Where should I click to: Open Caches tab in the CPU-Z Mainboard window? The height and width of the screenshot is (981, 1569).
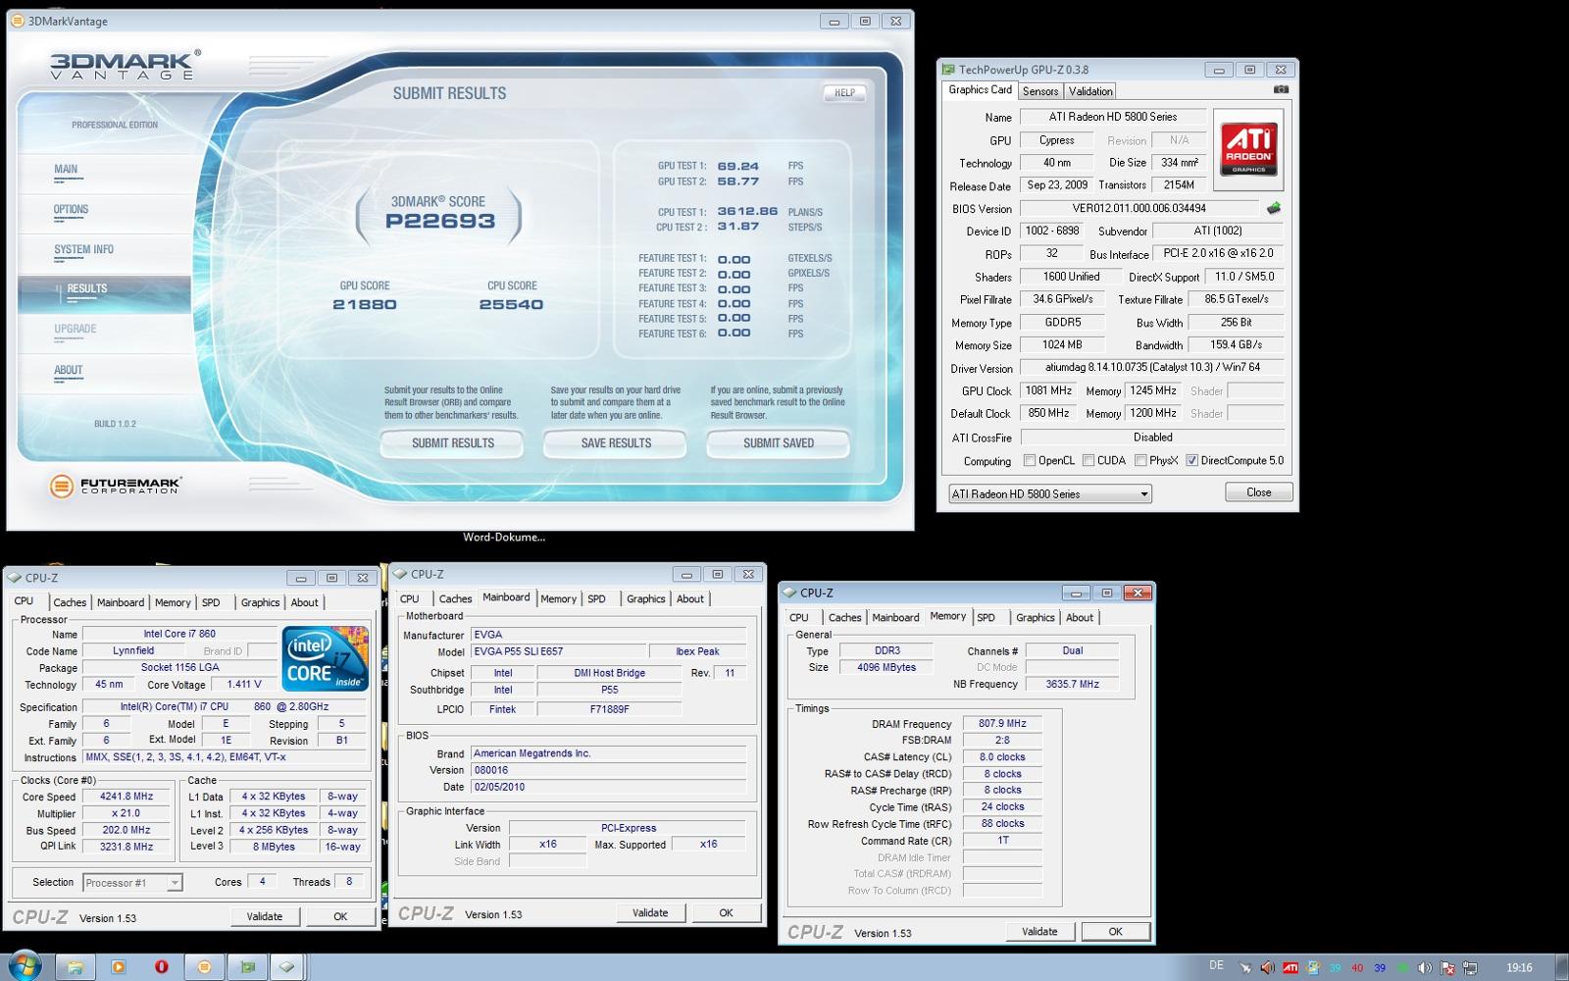pyautogui.click(x=455, y=598)
